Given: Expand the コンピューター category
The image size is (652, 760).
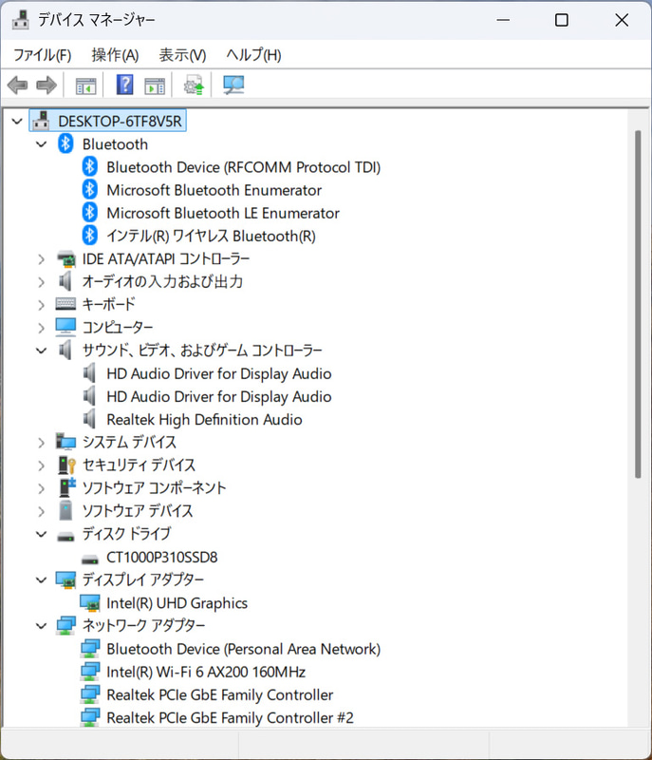Looking at the screenshot, I should tap(42, 328).
